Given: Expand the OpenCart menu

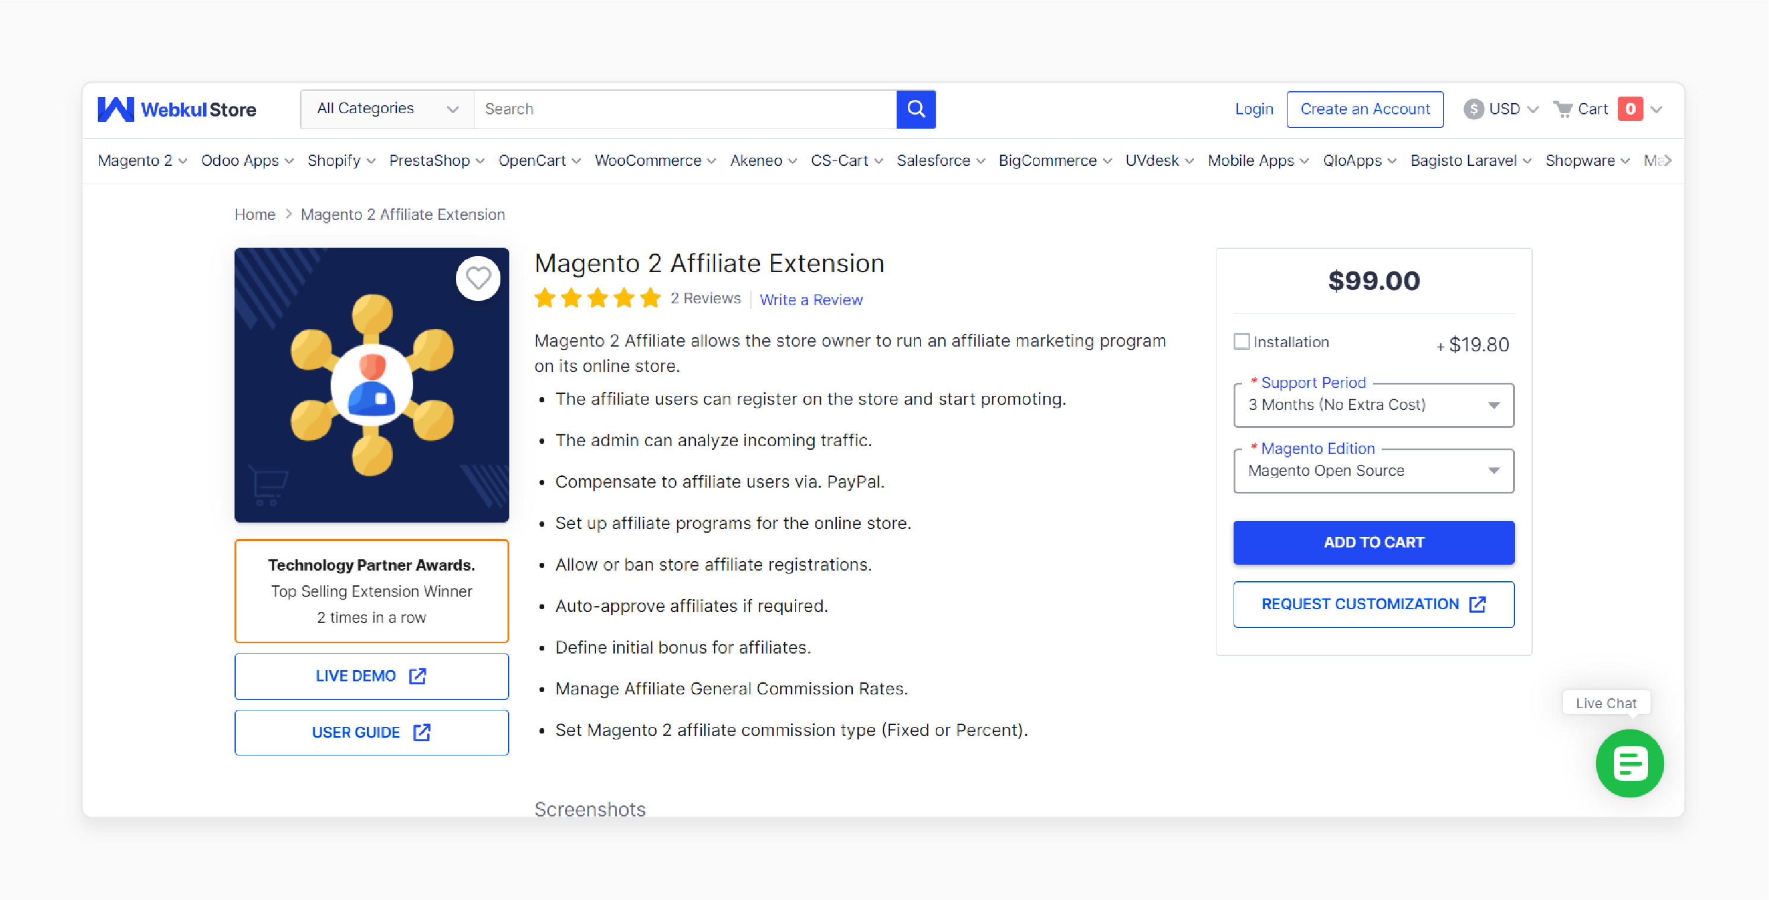Looking at the screenshot, I should (540, 161).
